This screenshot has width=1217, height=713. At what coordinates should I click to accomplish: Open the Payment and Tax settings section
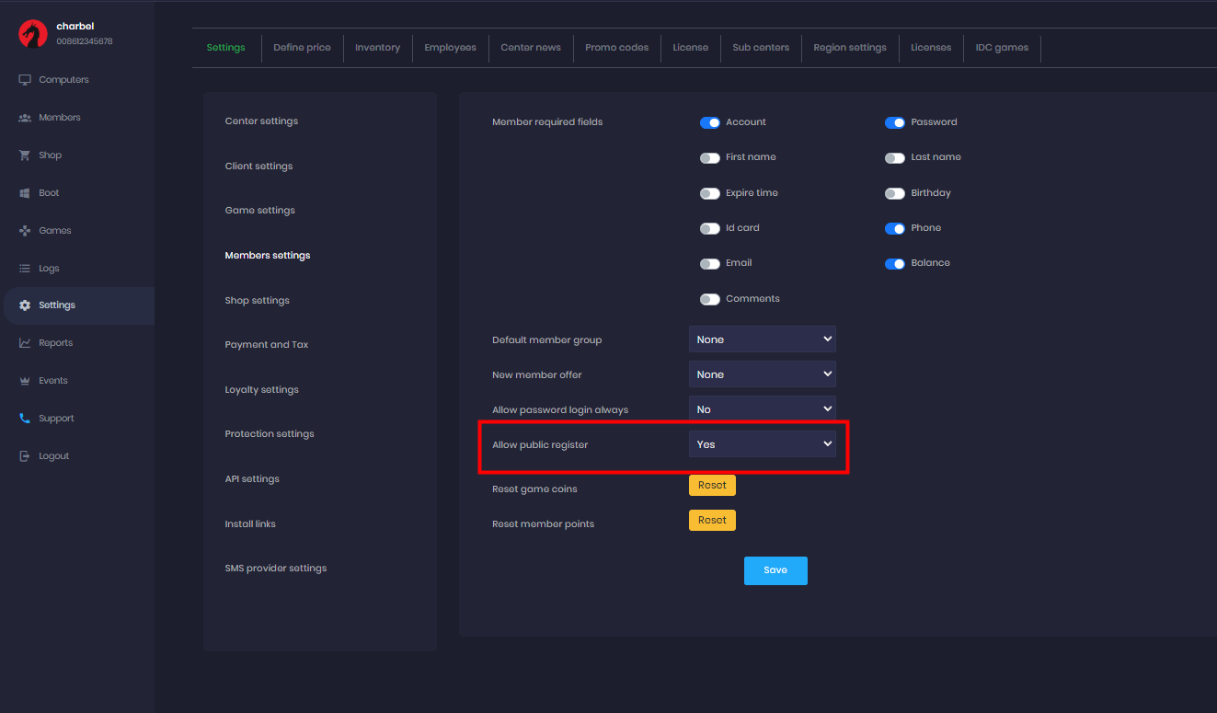click(267, 345)
